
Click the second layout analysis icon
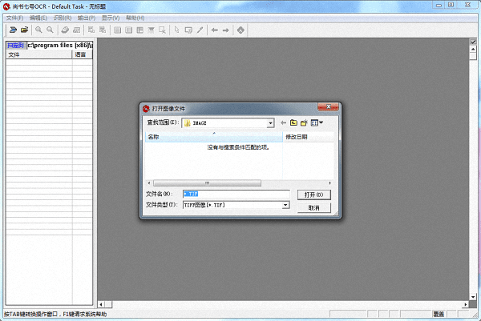(103, 30)
